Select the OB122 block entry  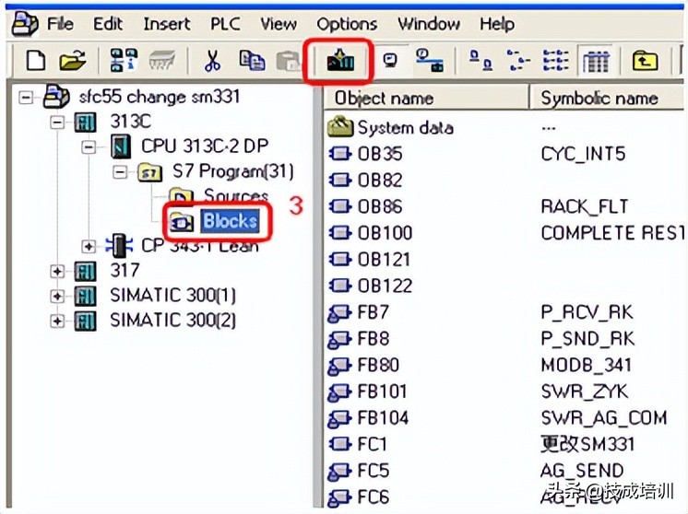385,286
